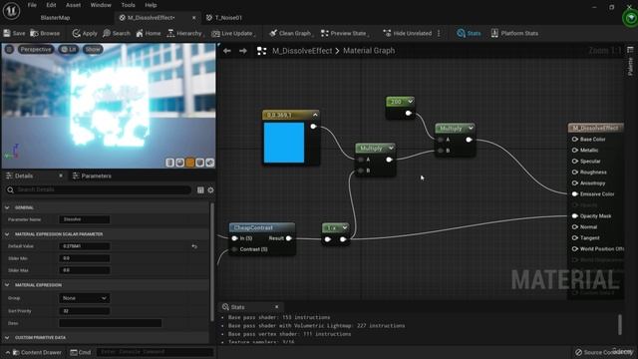Collapse the General section
The height and width of the screenshot is (359, 638).
(7, 207)
